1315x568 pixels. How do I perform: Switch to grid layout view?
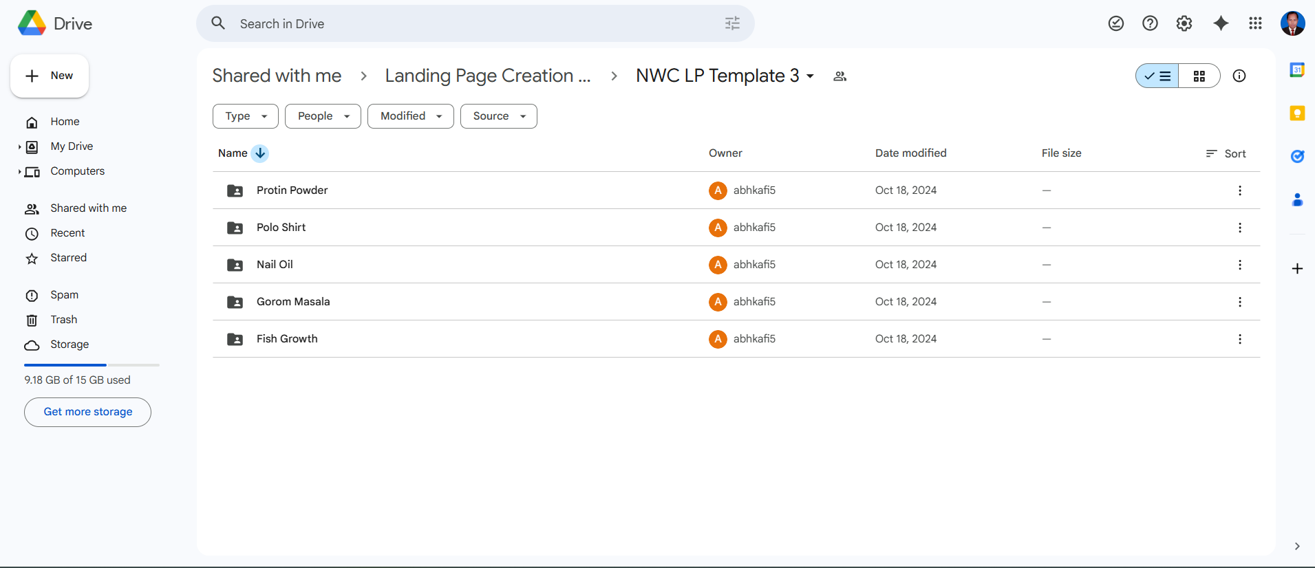tap(1199, 76)
